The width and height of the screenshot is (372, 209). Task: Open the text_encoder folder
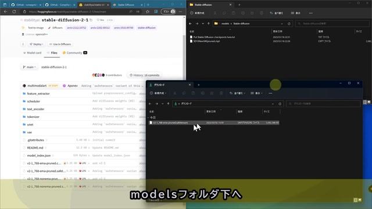click(35, 109)
